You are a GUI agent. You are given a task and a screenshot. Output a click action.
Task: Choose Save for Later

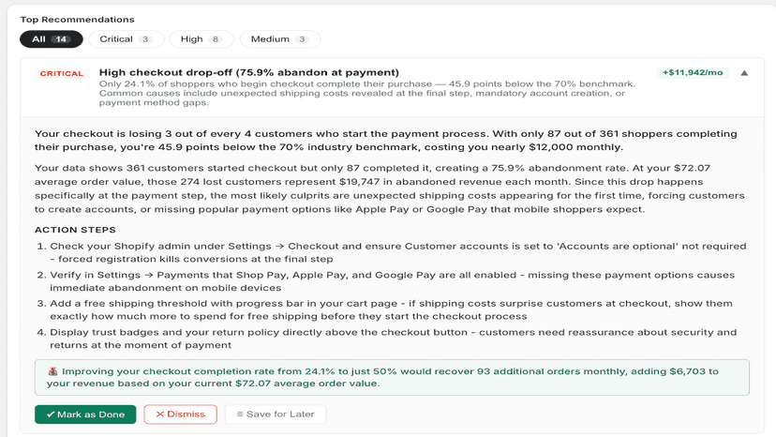(276, 414)
